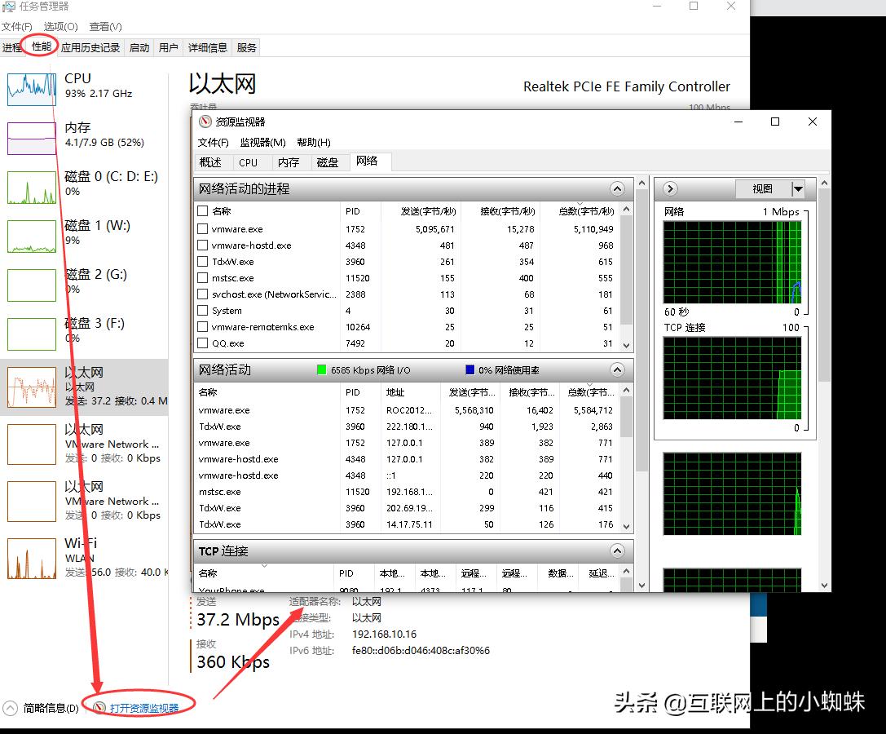Check the vmware.exe process checkbox

click(203, 229)
